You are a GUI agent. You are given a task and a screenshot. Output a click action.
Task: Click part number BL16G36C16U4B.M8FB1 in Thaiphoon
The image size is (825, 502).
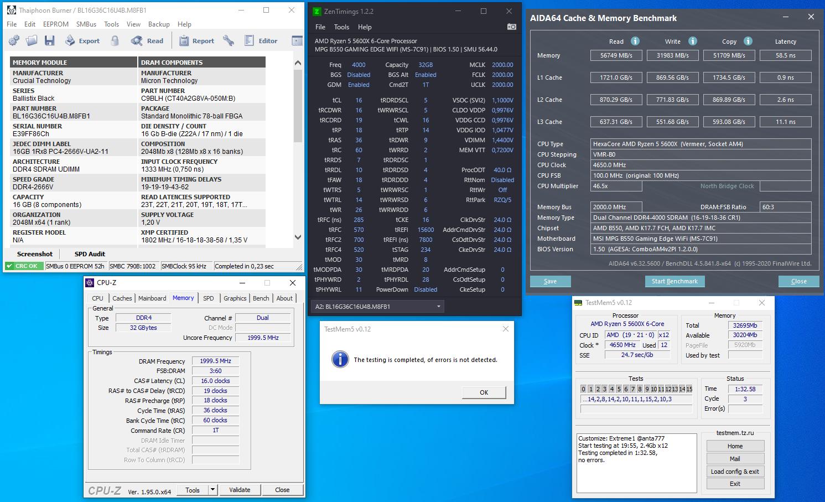click(51, 116)
